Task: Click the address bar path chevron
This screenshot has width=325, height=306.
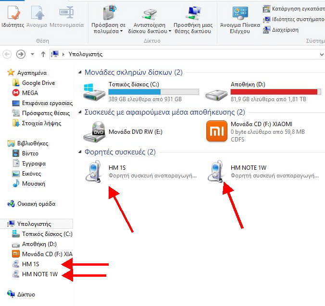Action: [63, 54]
